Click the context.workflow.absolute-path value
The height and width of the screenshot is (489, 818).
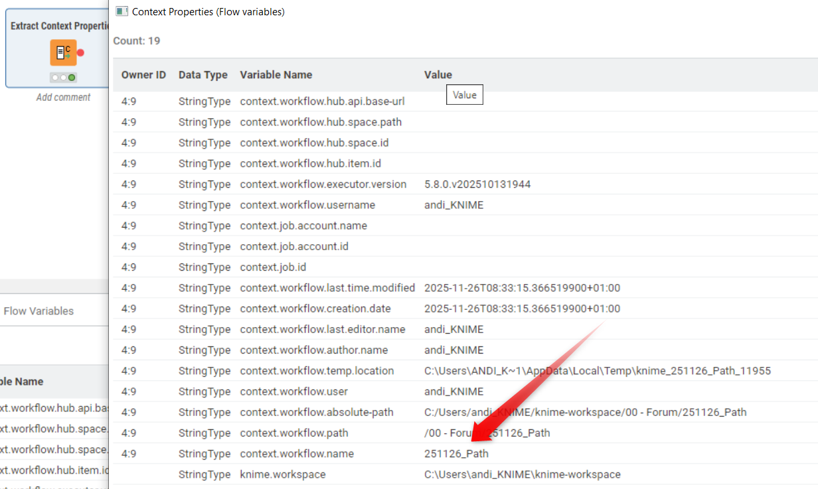click(585, 412)
